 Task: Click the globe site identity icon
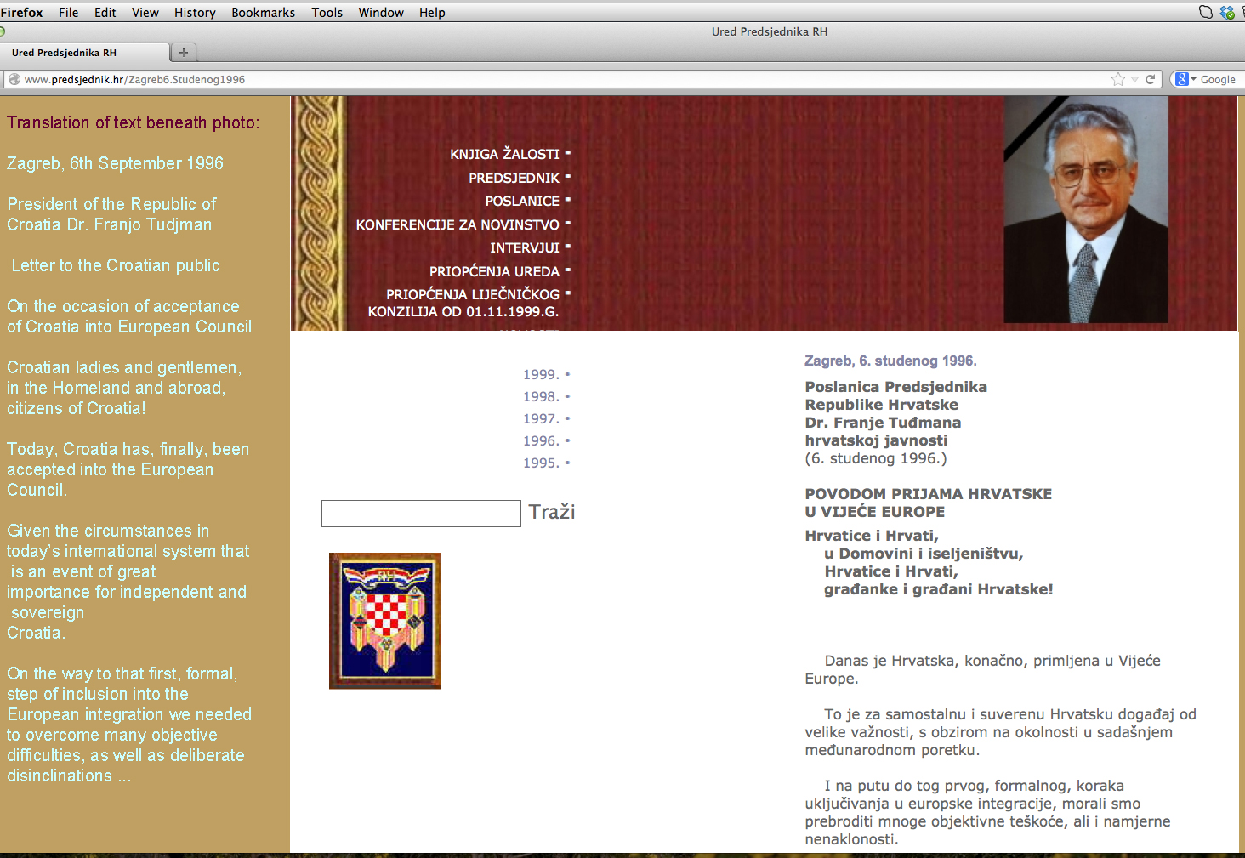click(14, 79)
